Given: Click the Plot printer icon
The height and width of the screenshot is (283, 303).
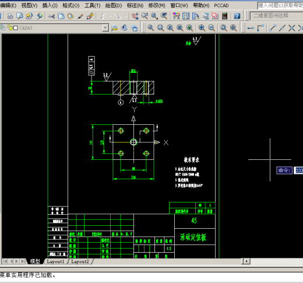Looking at the screenshot, I should [x=10, y=16].
